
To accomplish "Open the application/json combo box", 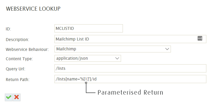I will click(x=88, y=58).
